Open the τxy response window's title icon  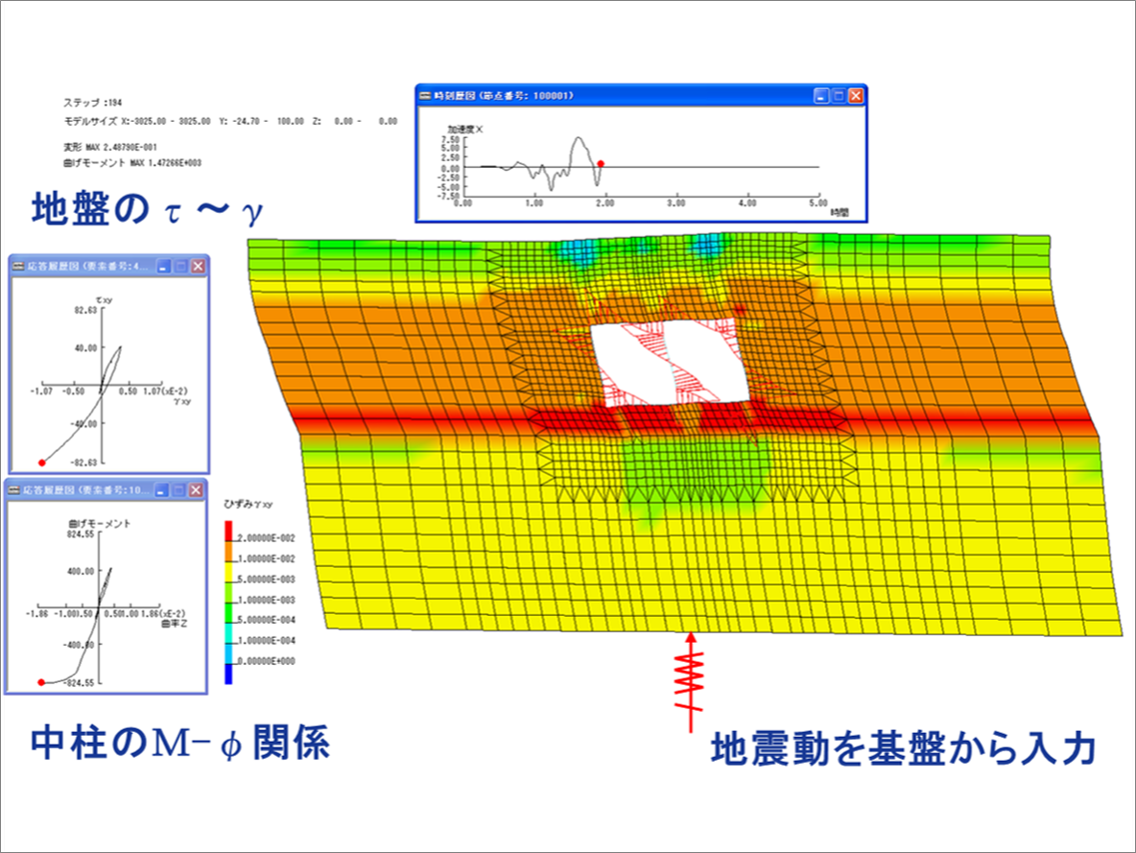pyautogui.click(x=17, y=267)
